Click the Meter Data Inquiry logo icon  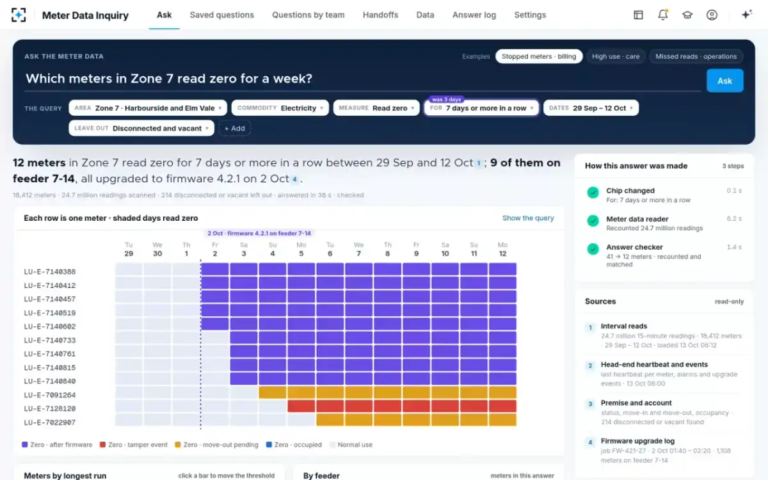click(19, 15)
